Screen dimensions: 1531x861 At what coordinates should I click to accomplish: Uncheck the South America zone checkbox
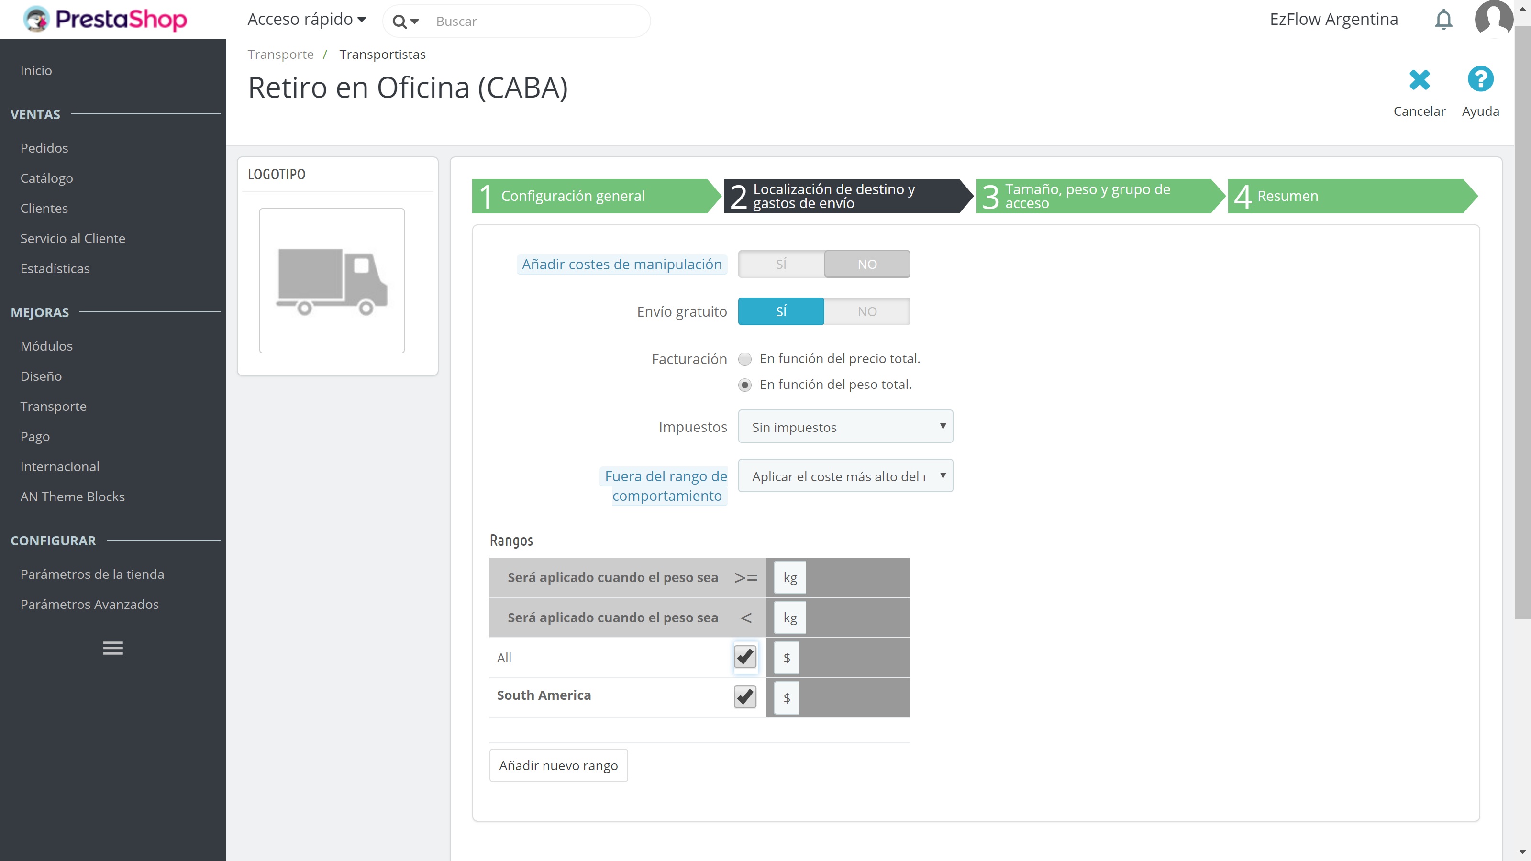point(745,696)
